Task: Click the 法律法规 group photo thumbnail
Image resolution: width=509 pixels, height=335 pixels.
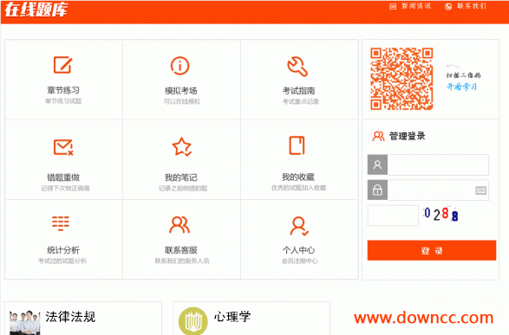Action: click(25, 322)
